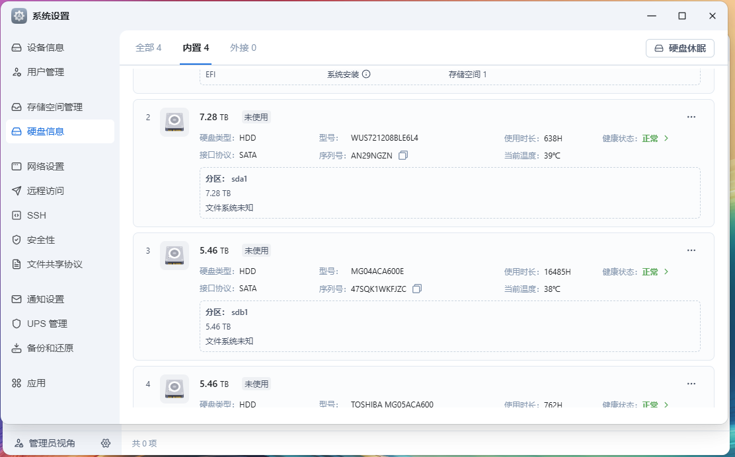Copy serial number 47SQK1WKFJZC

[x=417, y=289]
